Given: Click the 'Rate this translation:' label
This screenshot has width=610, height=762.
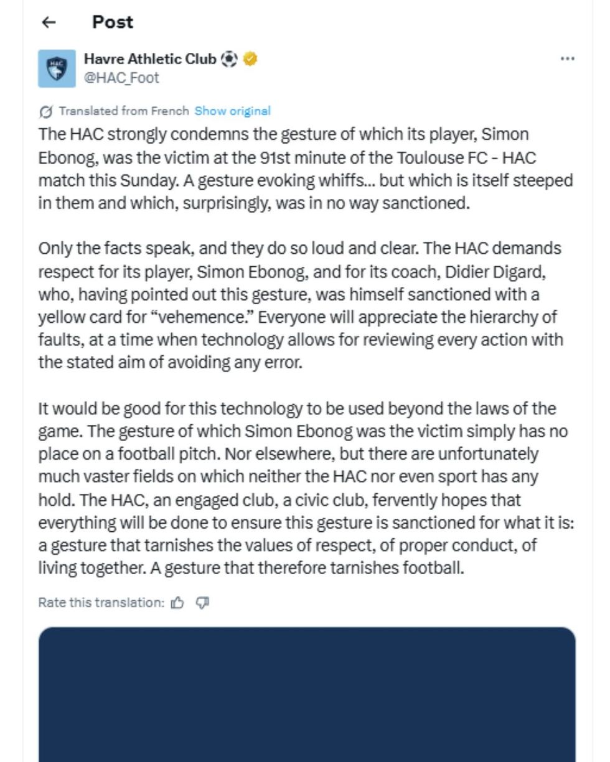Looking at the screenshot, I should 101,602.
